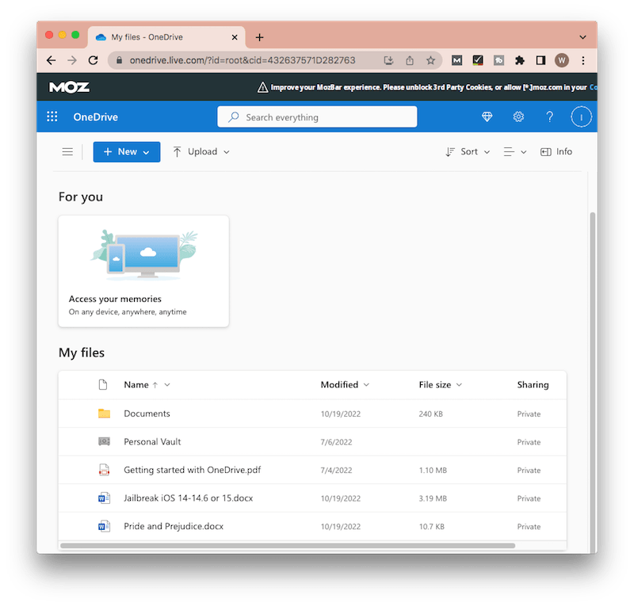The image size is (634, 606).
Task: Open the Documents folder
Action: coord(147,414)
